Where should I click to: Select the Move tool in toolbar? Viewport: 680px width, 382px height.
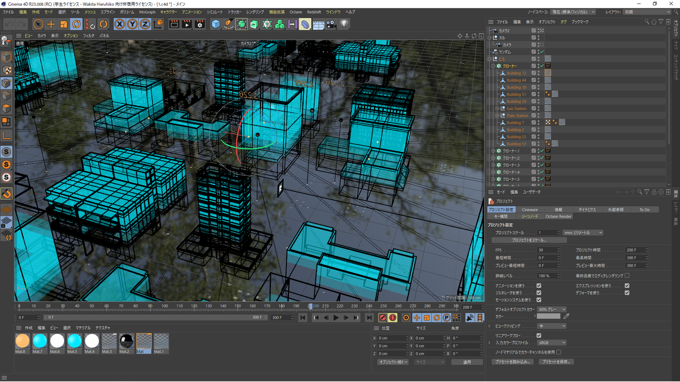pyautogui.click(x=51, y=24)
